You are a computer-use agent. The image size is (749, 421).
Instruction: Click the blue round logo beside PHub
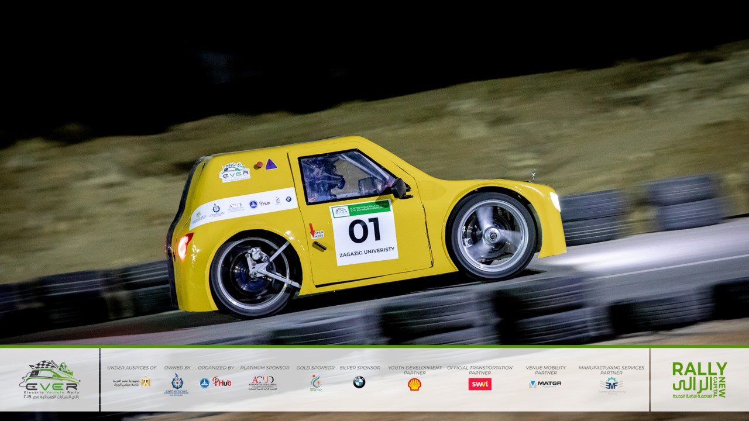[204, 383]
